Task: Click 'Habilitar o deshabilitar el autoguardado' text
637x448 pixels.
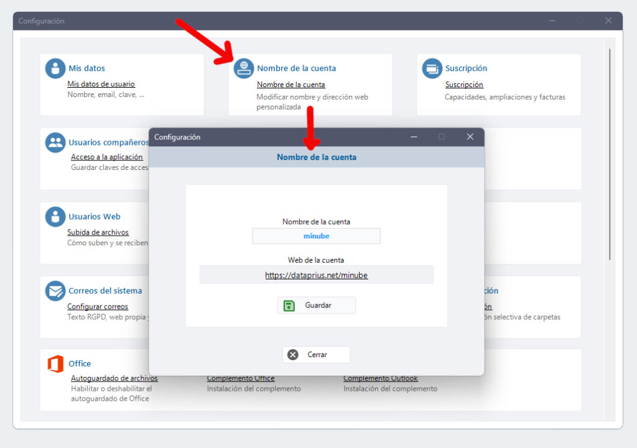Action: 111,394
